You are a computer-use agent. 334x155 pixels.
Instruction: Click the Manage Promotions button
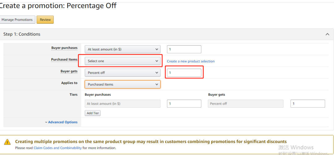pyautogui.click(x=17, y=20)
